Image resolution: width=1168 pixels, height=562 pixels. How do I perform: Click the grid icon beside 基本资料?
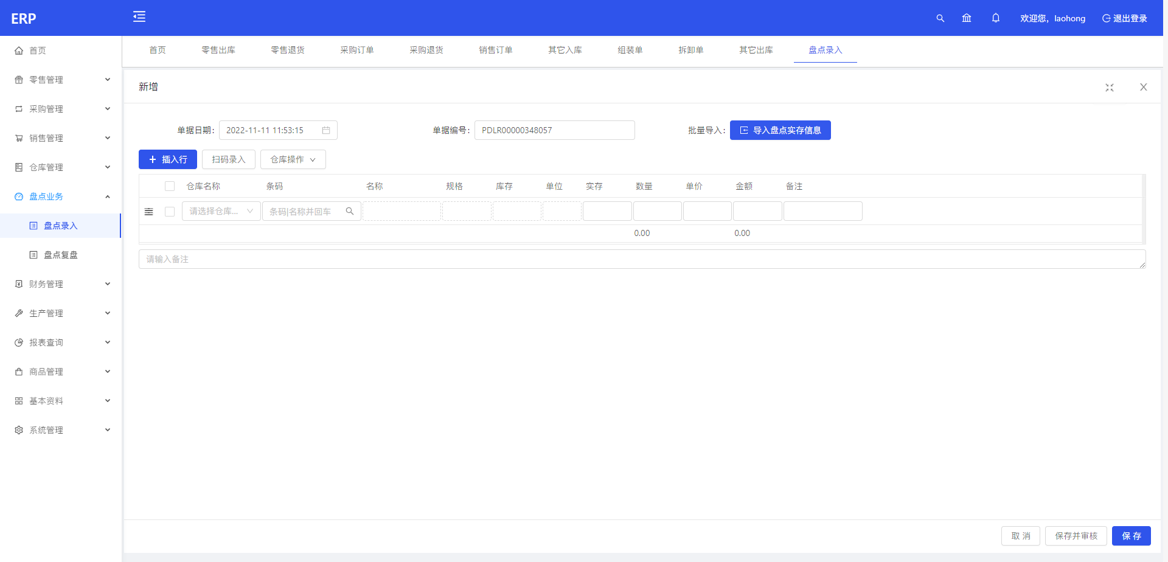[x=19, y=401]
